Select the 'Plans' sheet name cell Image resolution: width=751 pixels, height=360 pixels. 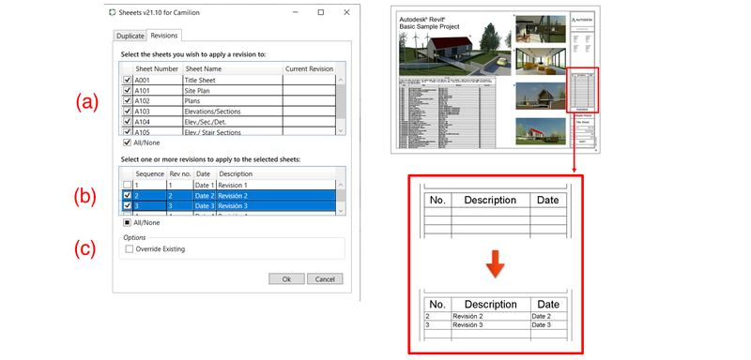(x=232, y=101)
